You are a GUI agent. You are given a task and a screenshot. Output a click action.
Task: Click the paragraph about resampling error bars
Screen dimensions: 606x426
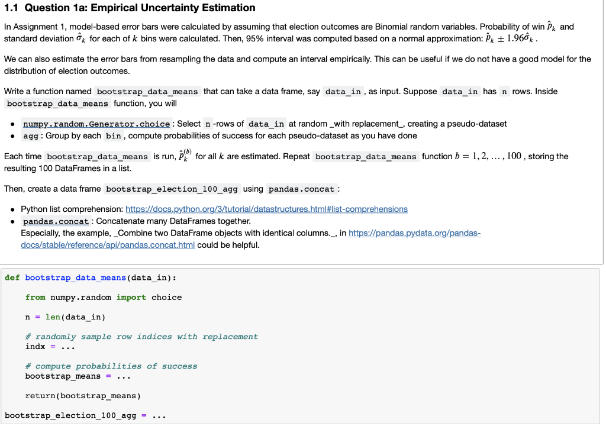[x=297, y=65]
